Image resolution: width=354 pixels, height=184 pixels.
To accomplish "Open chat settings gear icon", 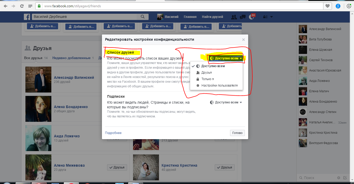I will pyautogui.click(x=338, y=178).
